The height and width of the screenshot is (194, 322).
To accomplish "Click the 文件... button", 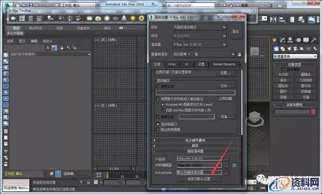I will click(x=225, y=86).
